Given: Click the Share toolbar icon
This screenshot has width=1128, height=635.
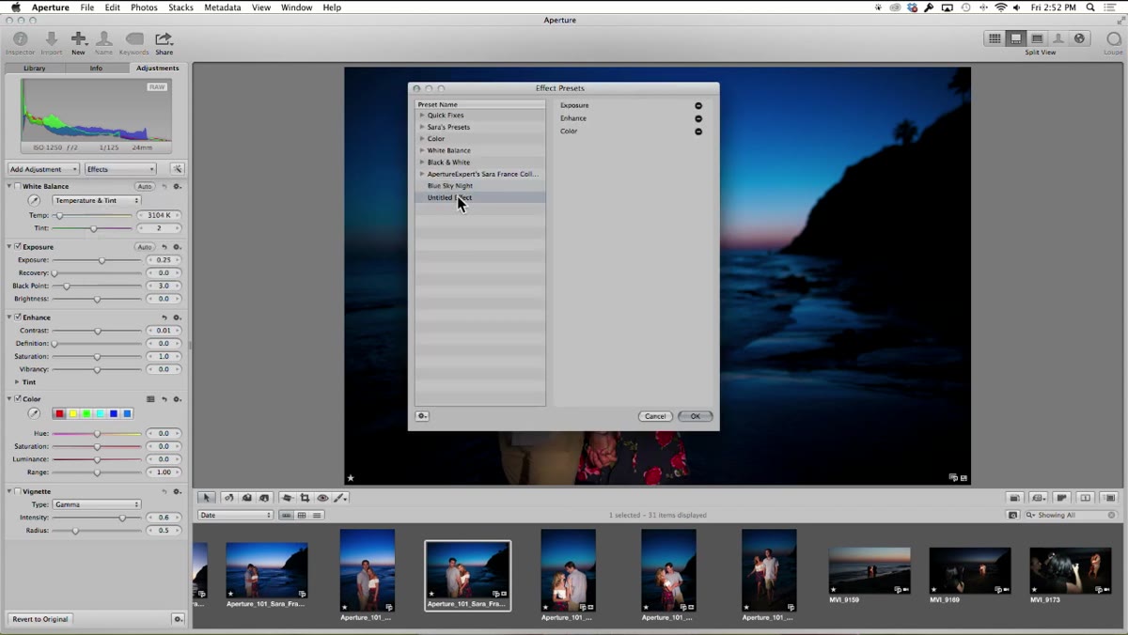Looking at the screenshot, I should coord(164,39).
